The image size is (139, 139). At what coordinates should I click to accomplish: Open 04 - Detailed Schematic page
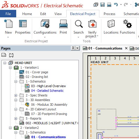click(x=47, y=91)
